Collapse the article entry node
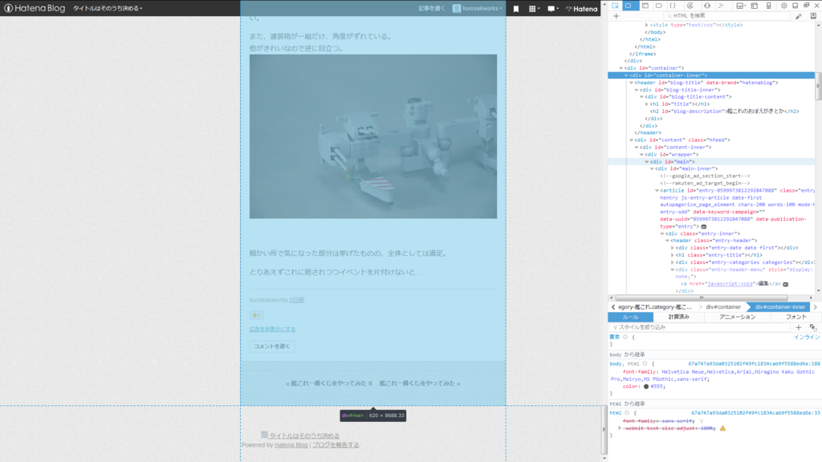The image size is (822, 462). (x=657, y=191)
